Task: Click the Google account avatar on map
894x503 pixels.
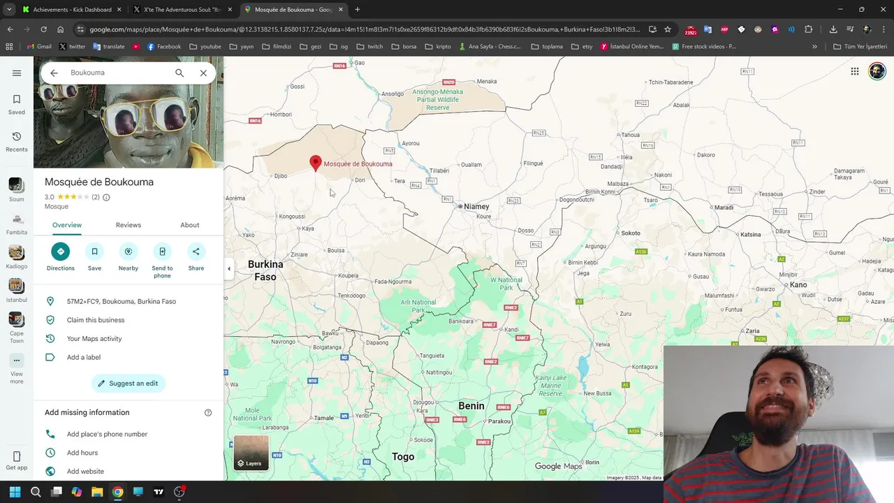Action: coord(877,71)
